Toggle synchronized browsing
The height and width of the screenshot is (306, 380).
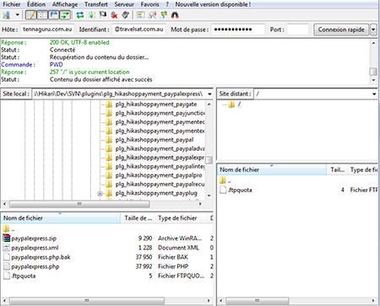(x=164, y=15)
